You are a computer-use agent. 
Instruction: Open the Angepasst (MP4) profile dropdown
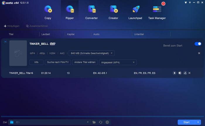118,62
